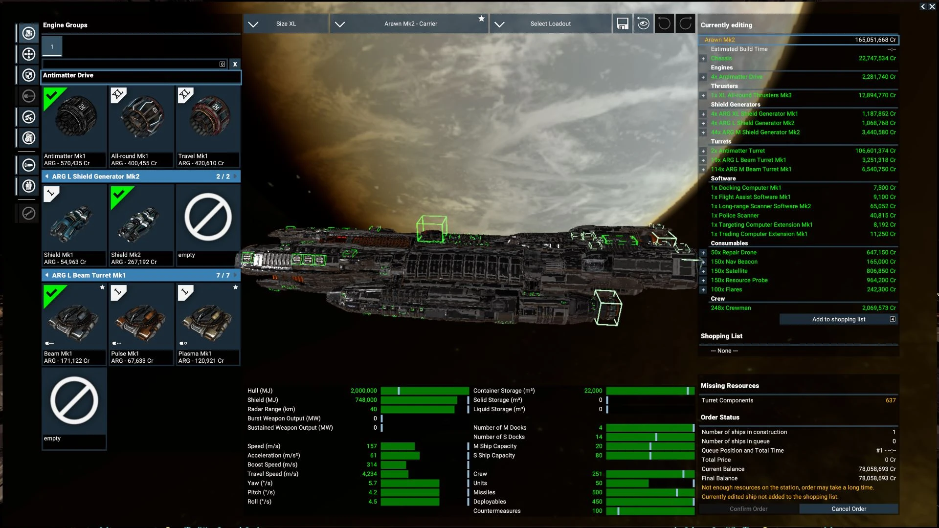Clear the Antimatter Drive search field
This screenshot has height=528, width=939.
pyautogui.click(x=235, y=64)
